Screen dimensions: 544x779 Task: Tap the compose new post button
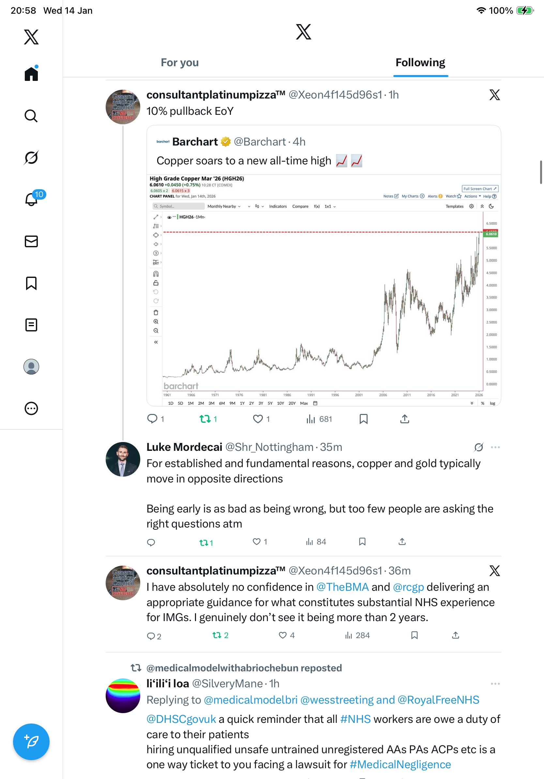(31, 742)
